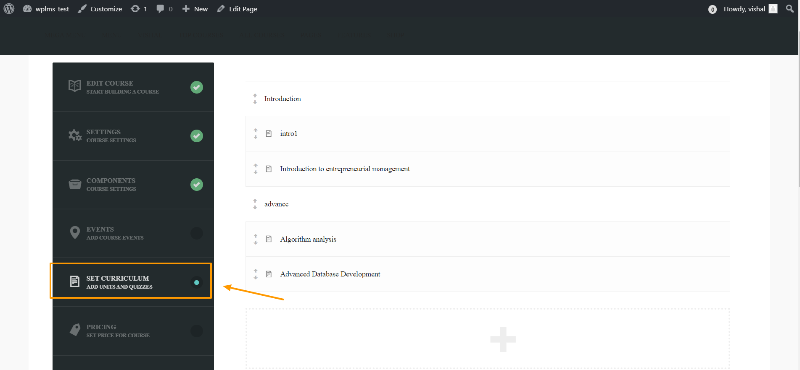Click the Settings gears icon
The image size is (800, 370).
click(x=75, y=135)
